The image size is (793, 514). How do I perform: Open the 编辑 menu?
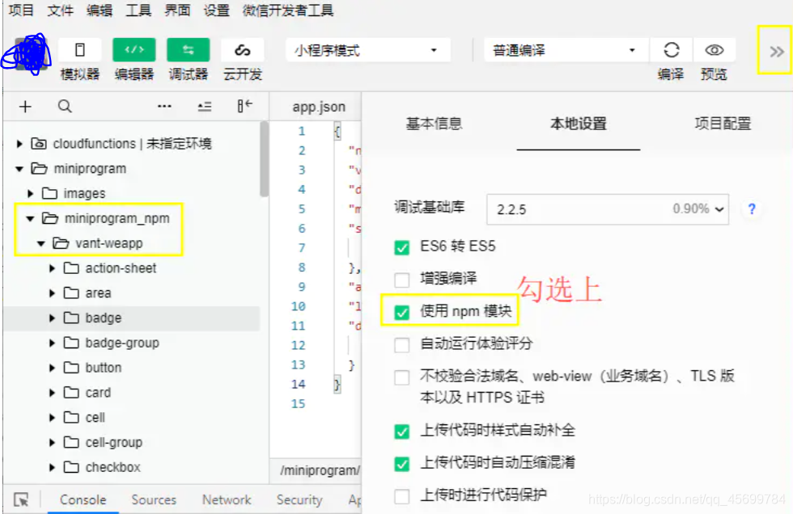[x=99, y=10]
